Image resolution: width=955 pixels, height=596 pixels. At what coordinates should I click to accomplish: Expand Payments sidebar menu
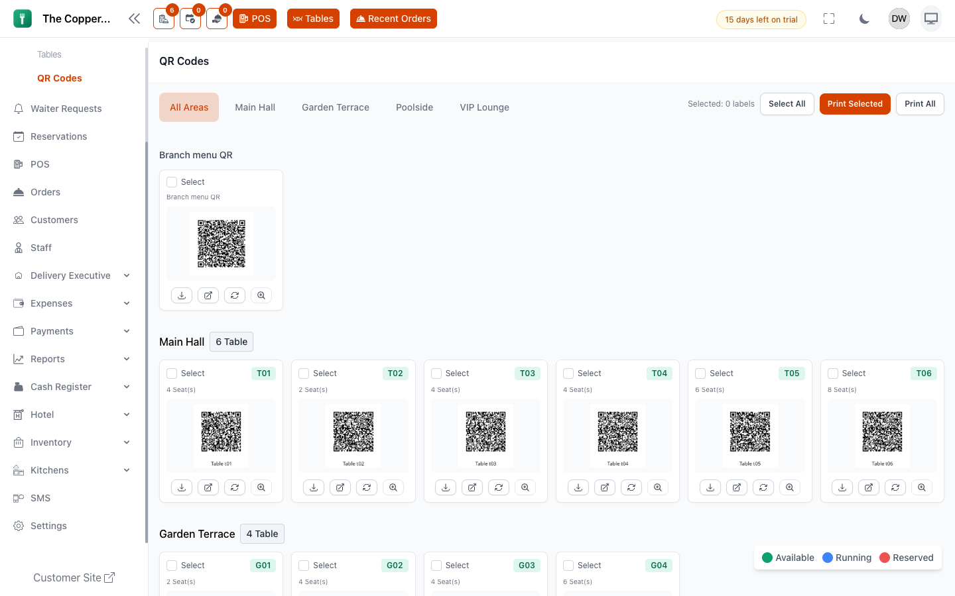[x=72, y=331]
